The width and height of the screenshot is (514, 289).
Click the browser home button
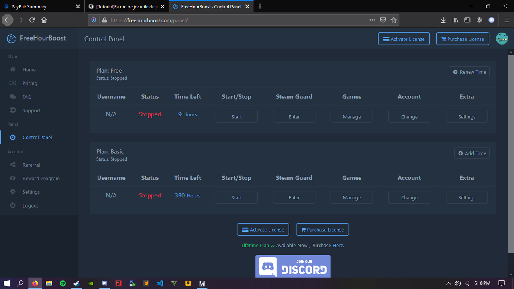point(44,20)
